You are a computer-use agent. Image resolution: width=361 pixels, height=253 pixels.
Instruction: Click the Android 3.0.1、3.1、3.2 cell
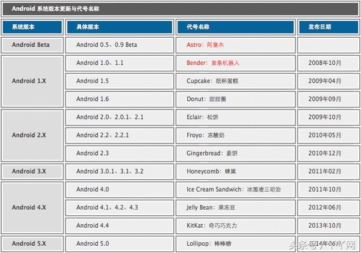click(120, 172)
